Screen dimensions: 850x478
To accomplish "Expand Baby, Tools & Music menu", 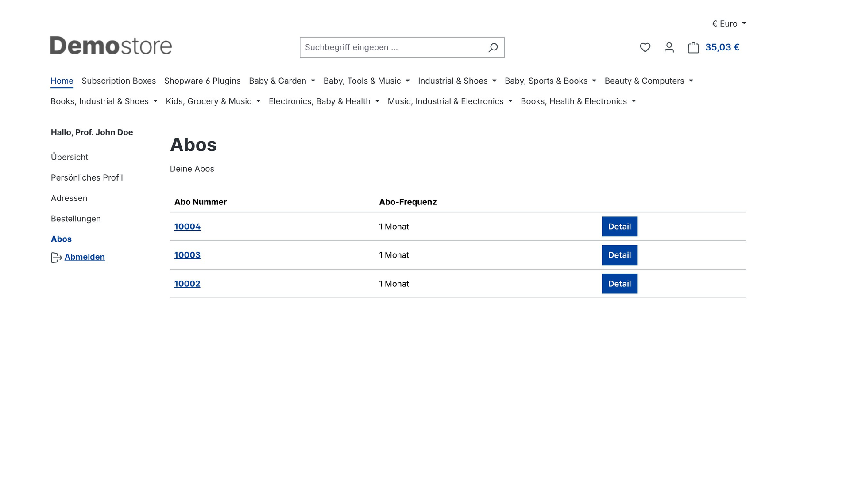I will pyautogui.click(x=367, y=81).
